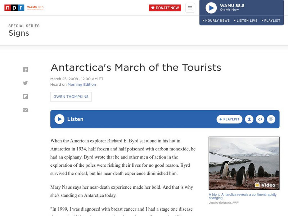The width and height of the screenshot is (288, 216).
Task: Add story to playlist
Action: (229, 119)
